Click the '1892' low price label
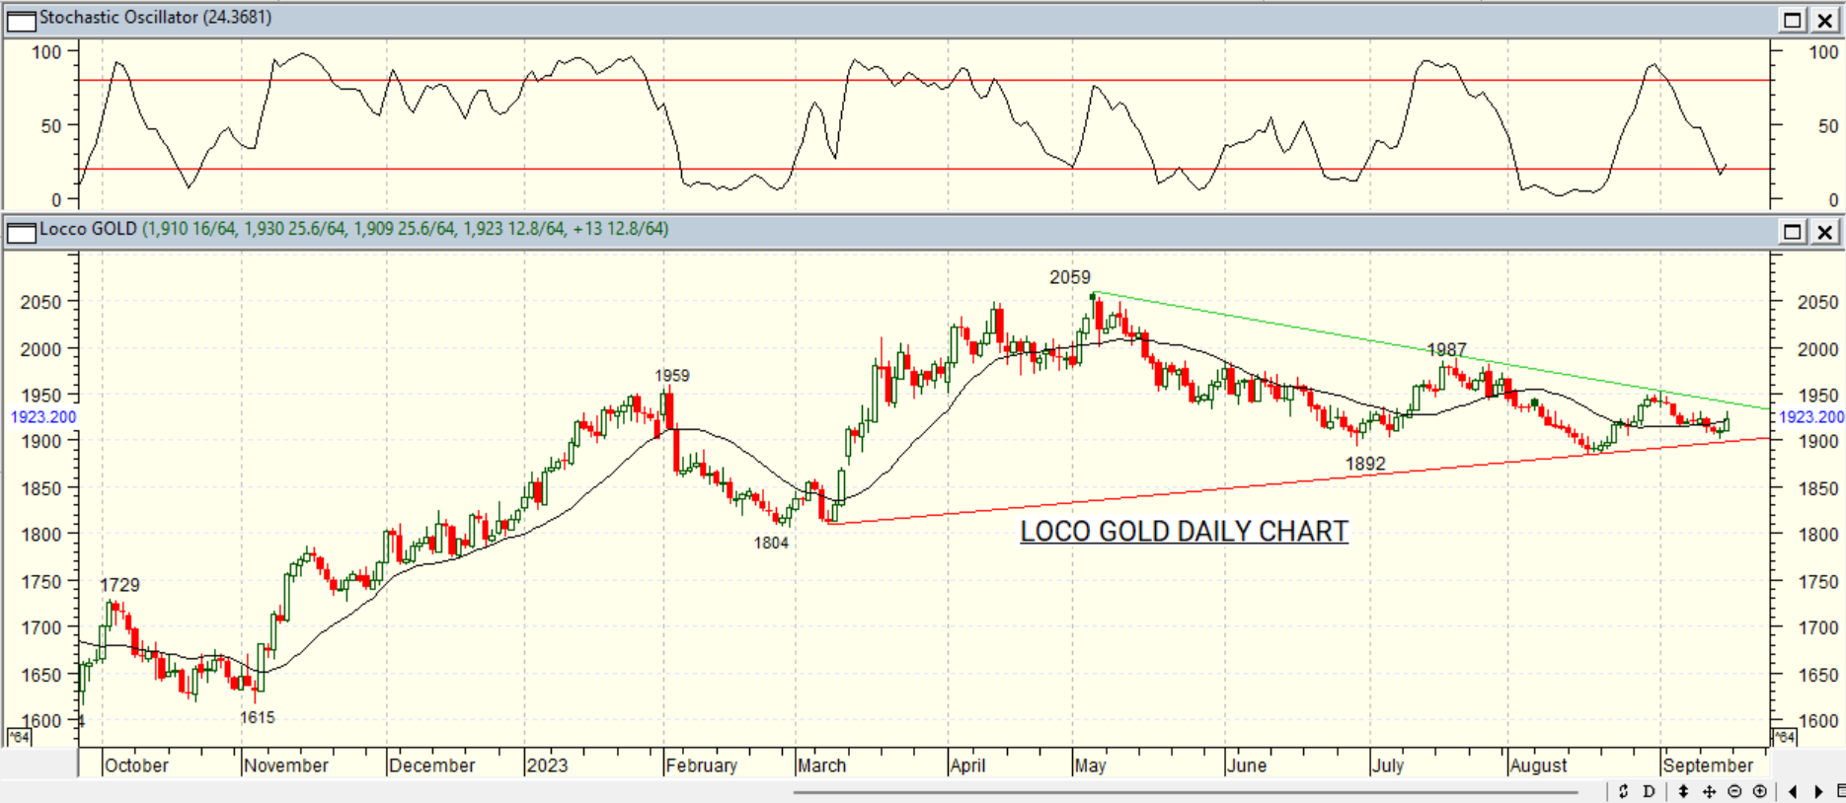Screen dimensions: 1846x803 click(x=1365, y=464)
